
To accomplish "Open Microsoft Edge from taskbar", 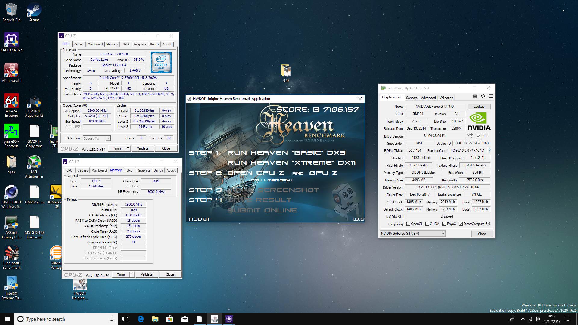I will pyautogui.click(x=141, y=319).
